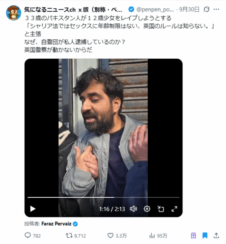Expand video to fullscreen

[174, 209]
